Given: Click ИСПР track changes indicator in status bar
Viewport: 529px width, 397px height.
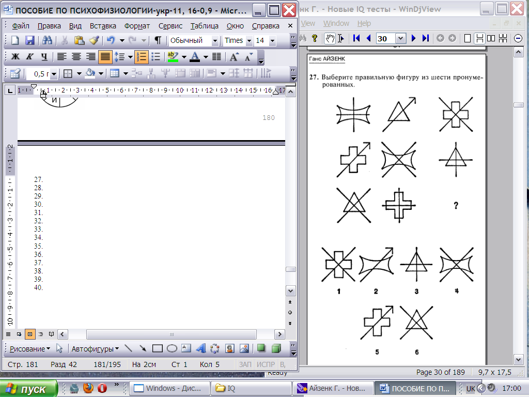Looking at the screenshot, I should pyautogui.click(x=266, y=364).
